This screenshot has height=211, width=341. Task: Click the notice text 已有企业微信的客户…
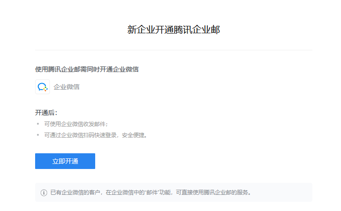pos(151,193)
